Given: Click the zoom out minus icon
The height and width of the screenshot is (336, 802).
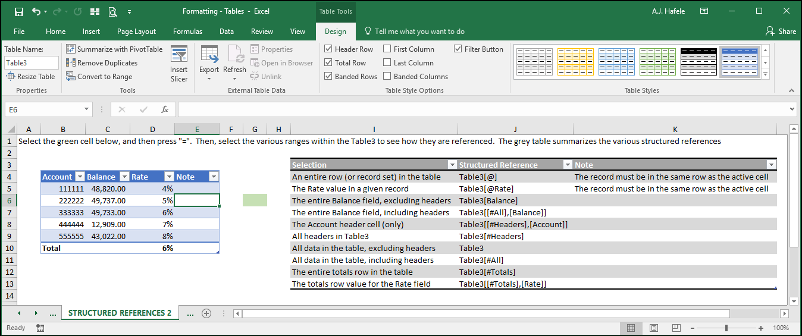Looking at the screenshot, I should (692, 328).
